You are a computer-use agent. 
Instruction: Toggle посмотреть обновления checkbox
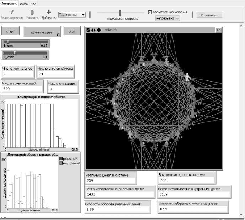[150, 12]
